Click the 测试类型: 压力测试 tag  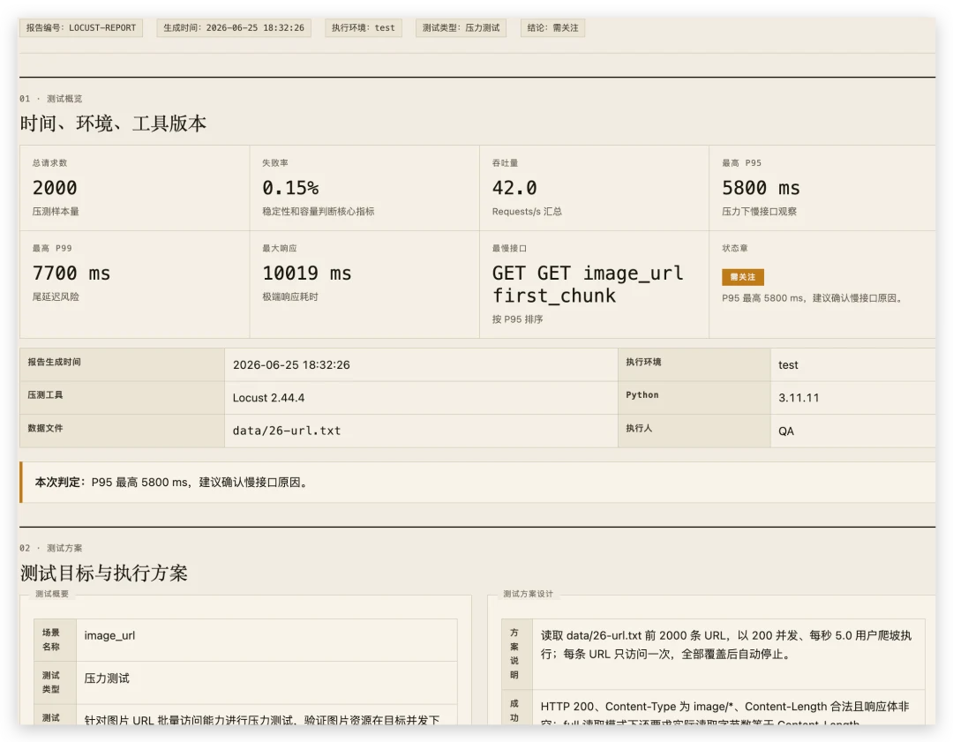pyautogui.click(x=461, y=28)
